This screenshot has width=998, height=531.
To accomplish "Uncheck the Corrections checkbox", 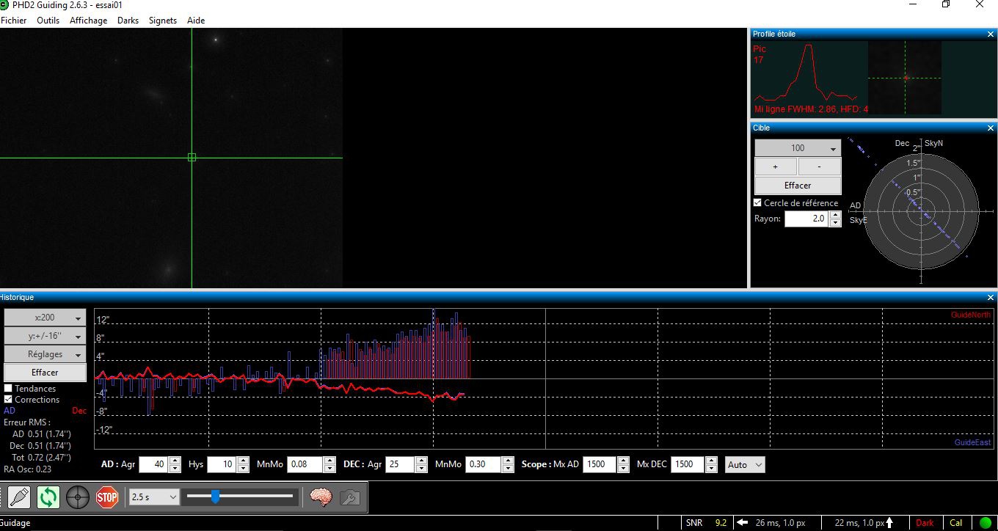I will (8, 400).
